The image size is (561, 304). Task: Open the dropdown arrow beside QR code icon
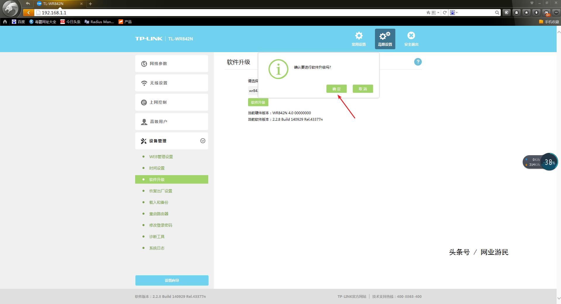pos(438,13)
